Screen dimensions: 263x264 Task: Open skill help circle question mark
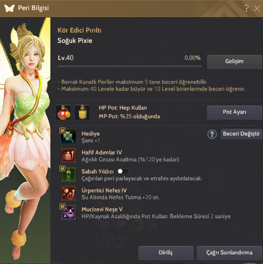coord(212,134)
